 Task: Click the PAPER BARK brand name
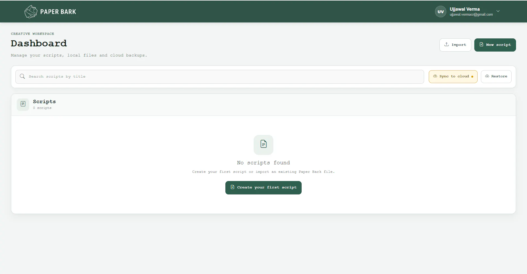pos(58,12)
